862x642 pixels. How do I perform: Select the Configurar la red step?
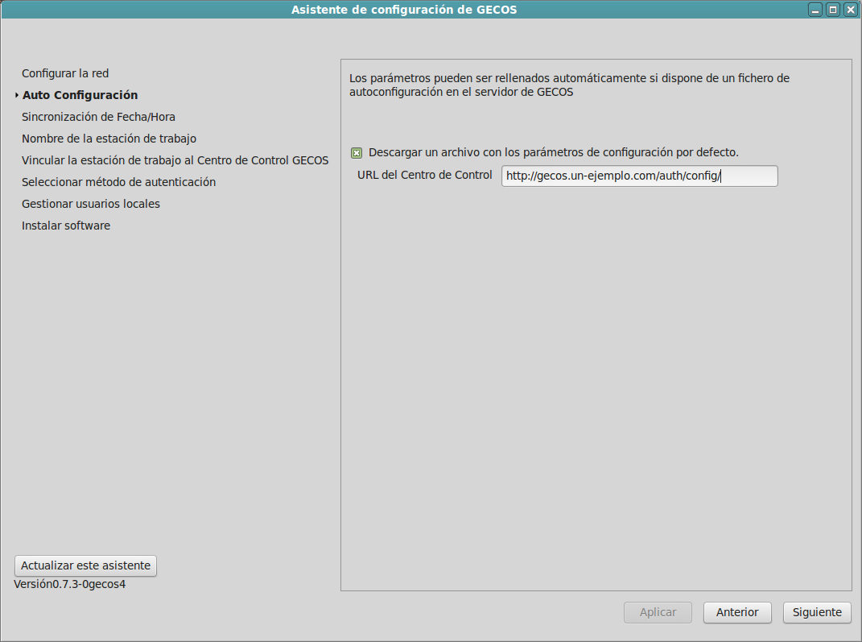point(65,73)
